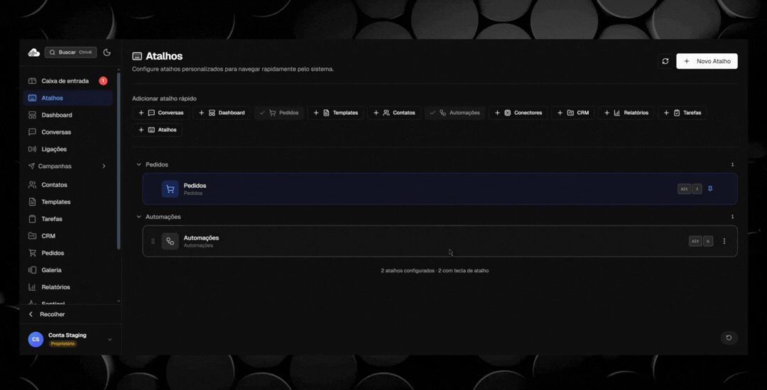Add Contatos quick shortcut

tap(394, 113)
